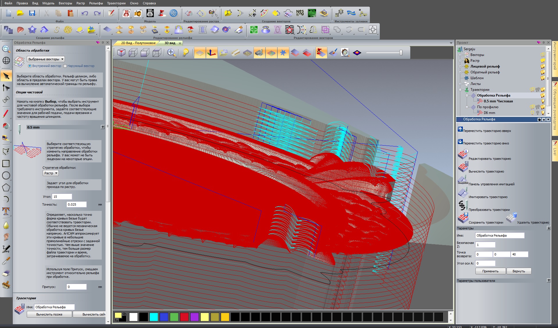Expand the 0.5 mm tool details arrow
Viewport: 558px width, 328px height.
point(103,127)
